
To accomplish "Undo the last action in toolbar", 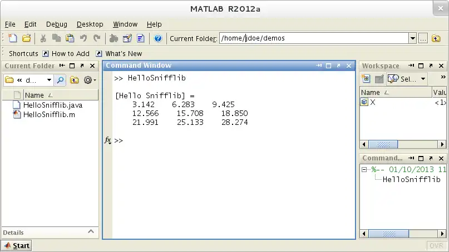I will point(83,38).
